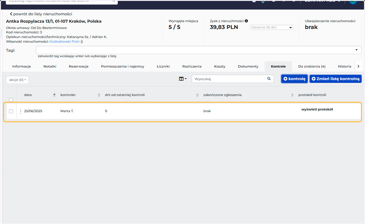Select the Liczniki tab
The image size is (365, 224).
click(163, 66)
